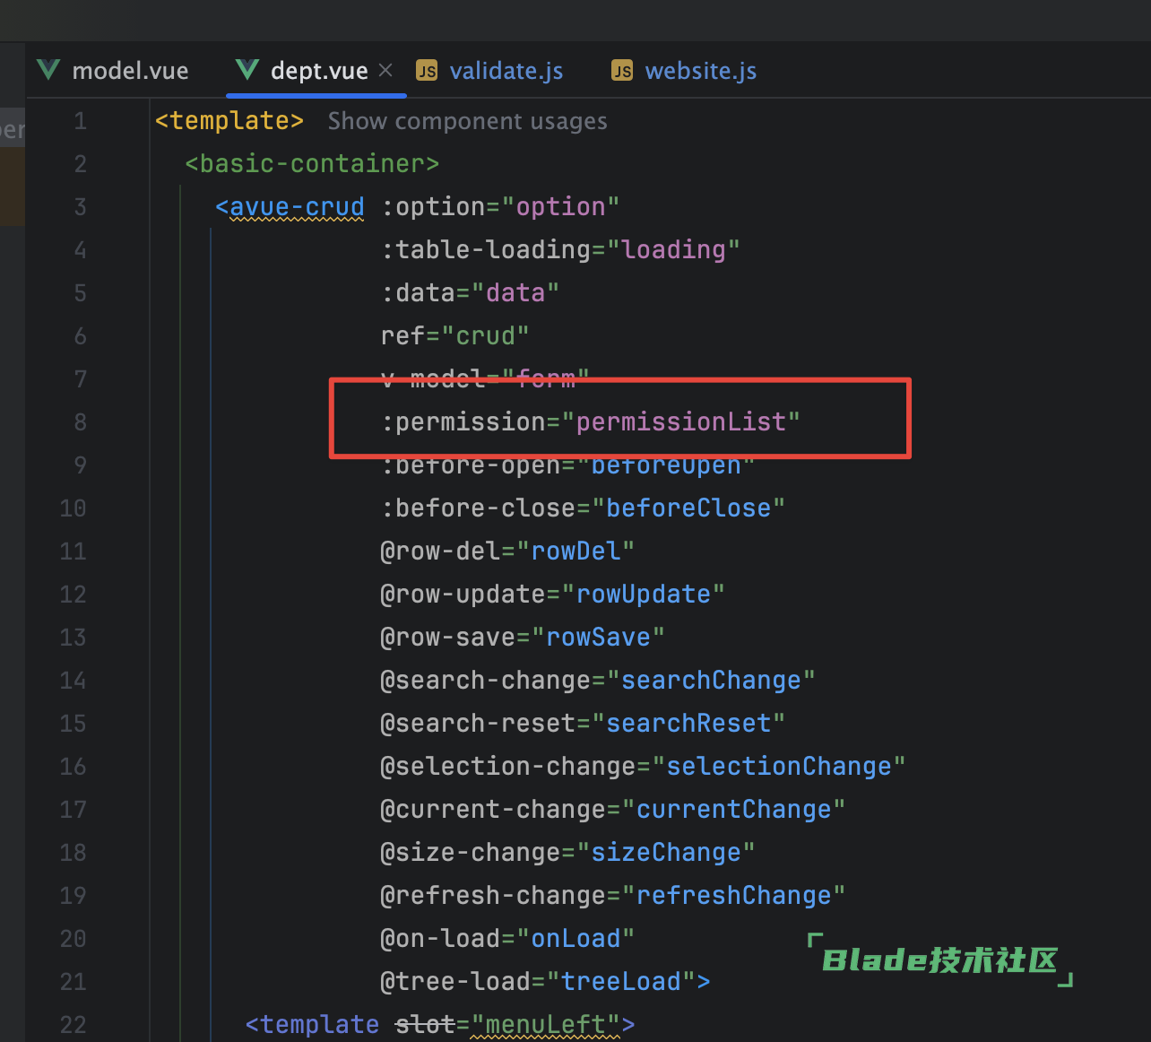Click the Show component usages hint
1151x1042 pixels.
coord(467,121)
